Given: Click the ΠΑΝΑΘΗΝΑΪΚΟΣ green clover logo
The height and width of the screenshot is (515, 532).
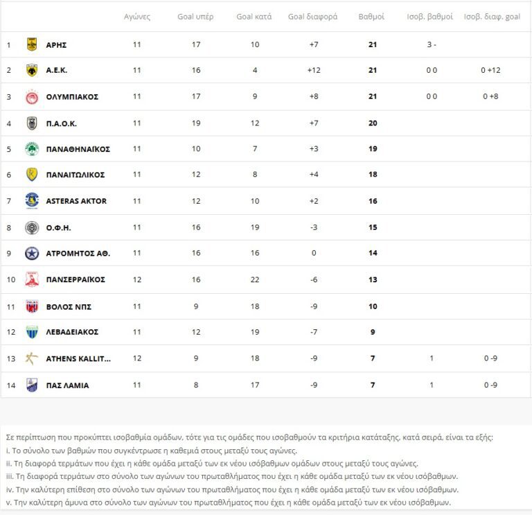Looking at the screenshot, I should point(31,149).
